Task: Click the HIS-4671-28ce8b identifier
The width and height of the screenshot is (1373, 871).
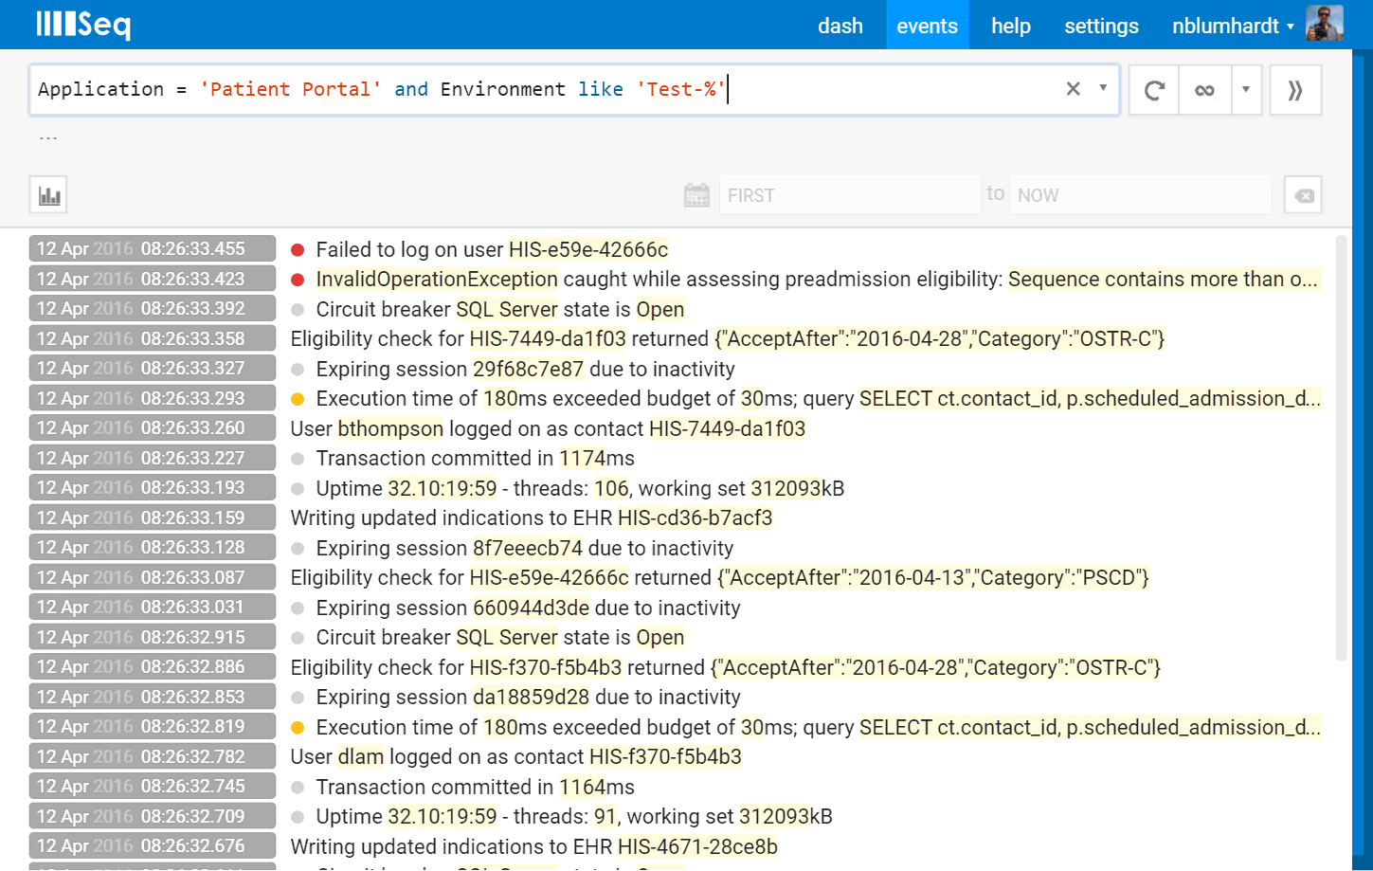Action: pos(697,846)
